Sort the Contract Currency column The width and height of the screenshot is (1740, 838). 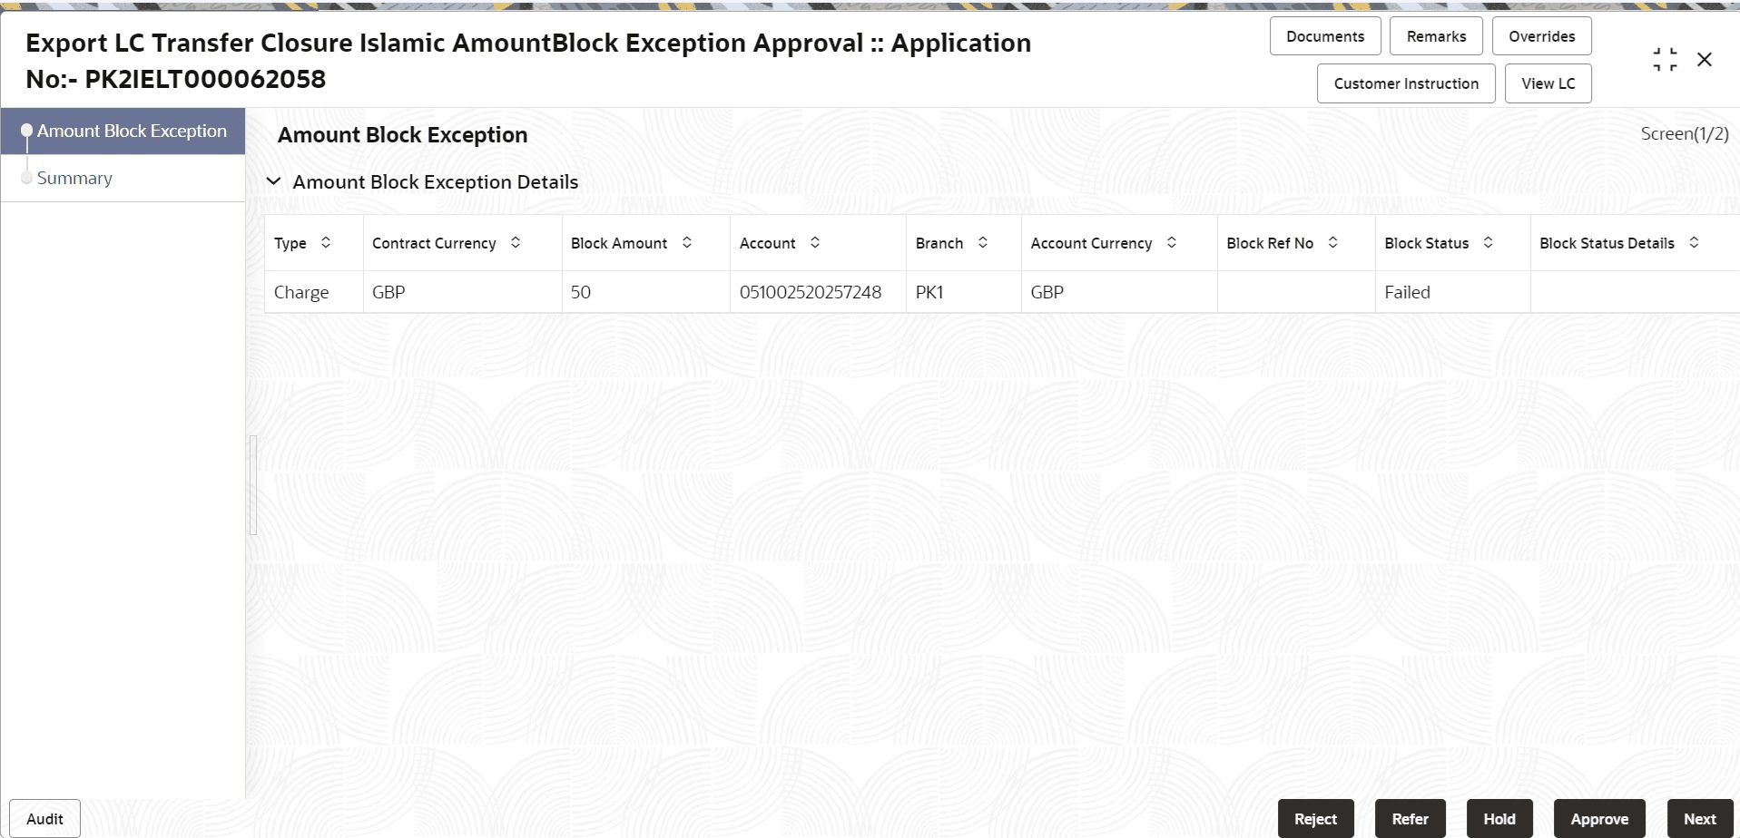tap(516, 242)
